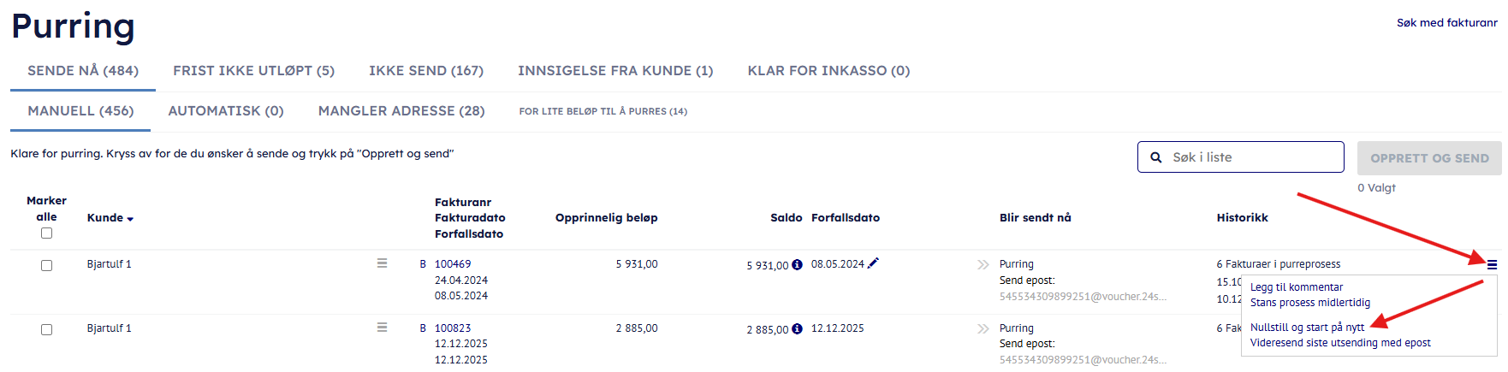Open the Søk med fakturanr link
The height and width of the screenshot is (372, 1508).
1446,23
